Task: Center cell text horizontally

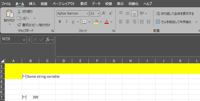Action: (x=128, y=22)
